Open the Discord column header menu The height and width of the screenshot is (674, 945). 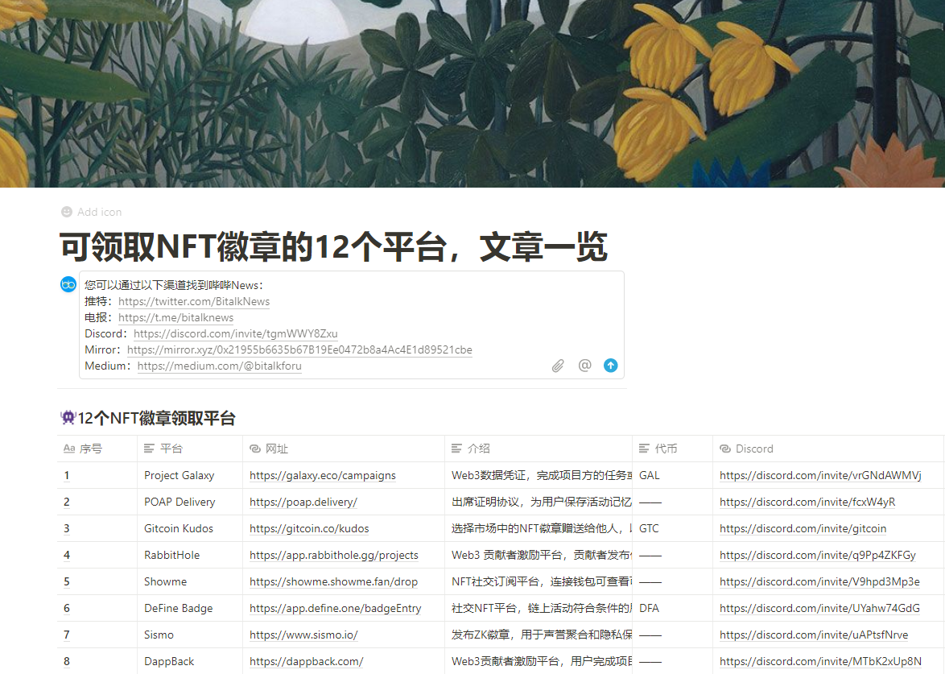(828, 449)
